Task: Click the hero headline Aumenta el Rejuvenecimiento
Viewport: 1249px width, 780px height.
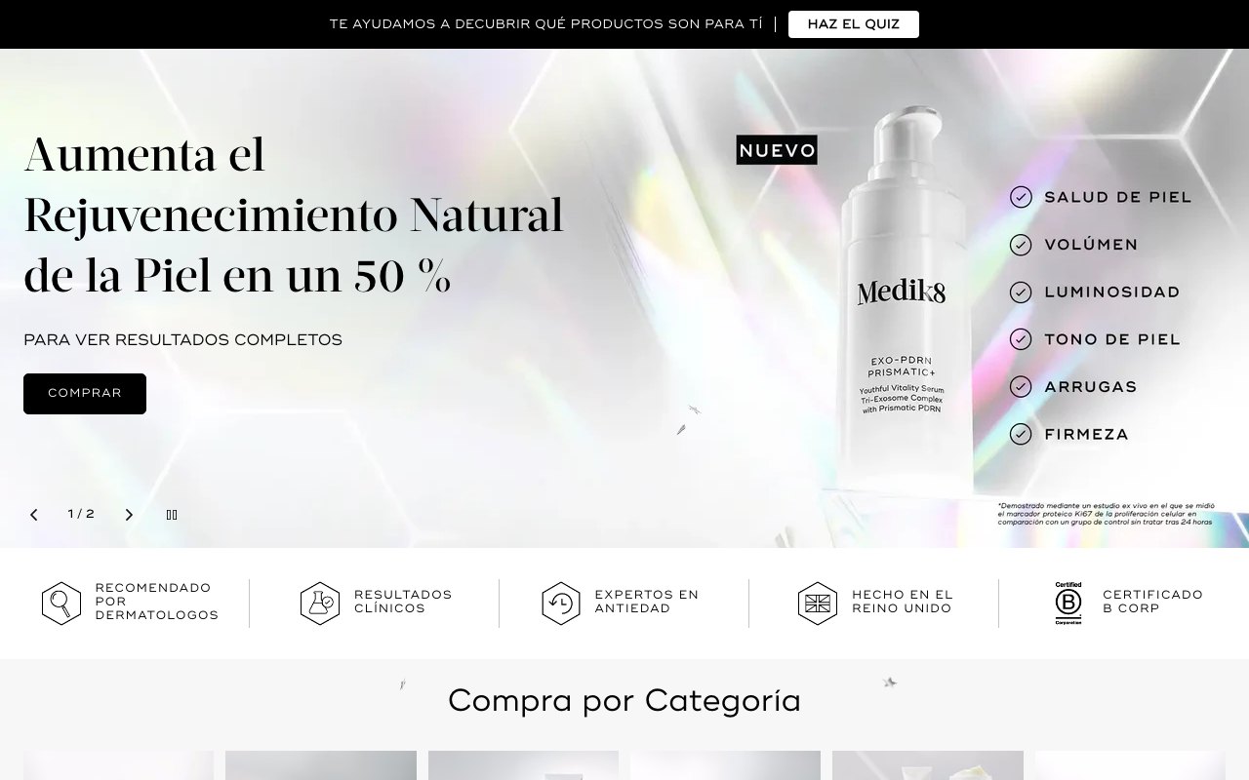Action: [x=294, y=214]
